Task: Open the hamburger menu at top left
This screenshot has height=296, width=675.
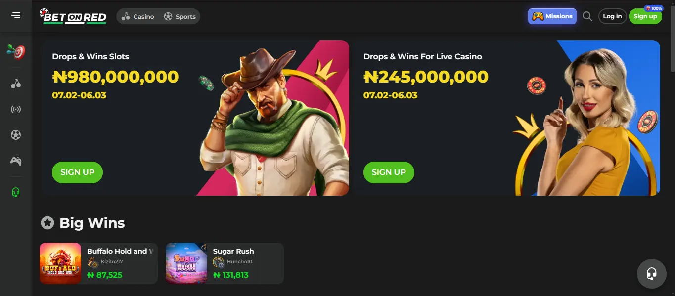Action: pyautogui.click(x=15, y=15)
